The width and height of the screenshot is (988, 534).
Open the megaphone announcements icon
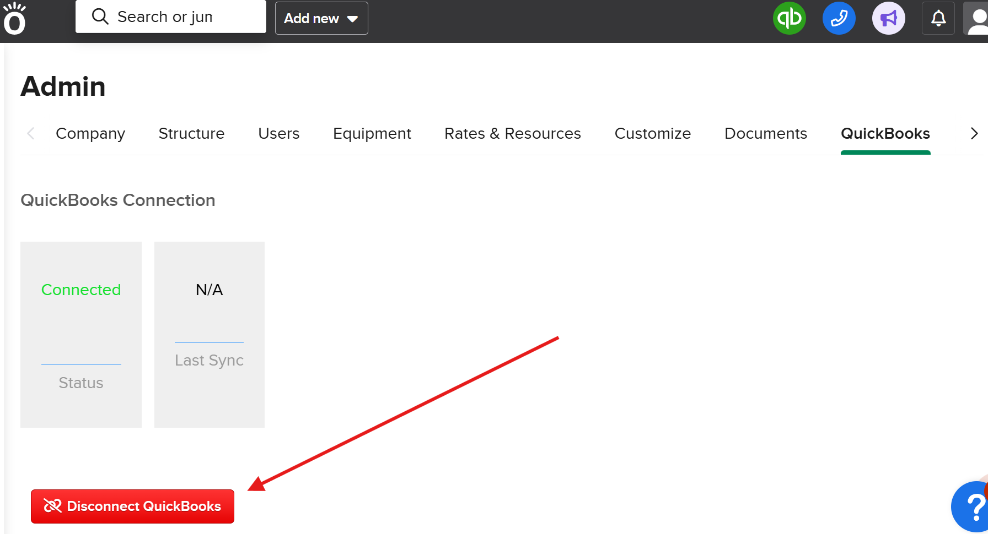(x=888, y=18)
